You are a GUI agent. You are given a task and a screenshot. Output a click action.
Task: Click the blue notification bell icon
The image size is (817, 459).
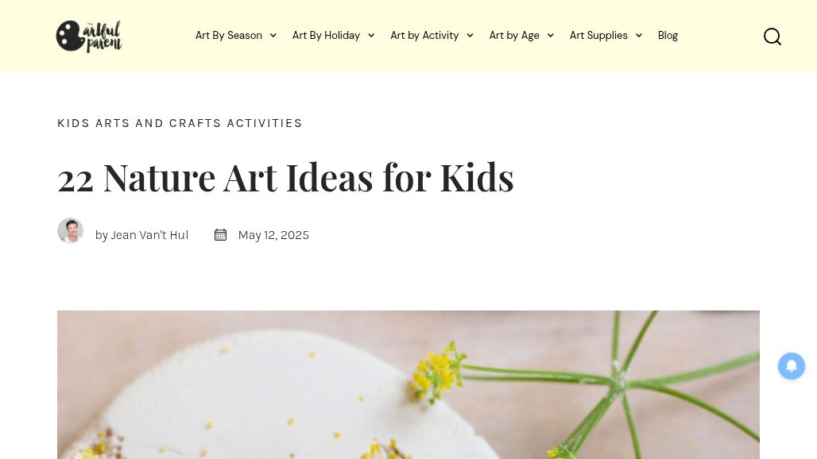click(792, 366)
